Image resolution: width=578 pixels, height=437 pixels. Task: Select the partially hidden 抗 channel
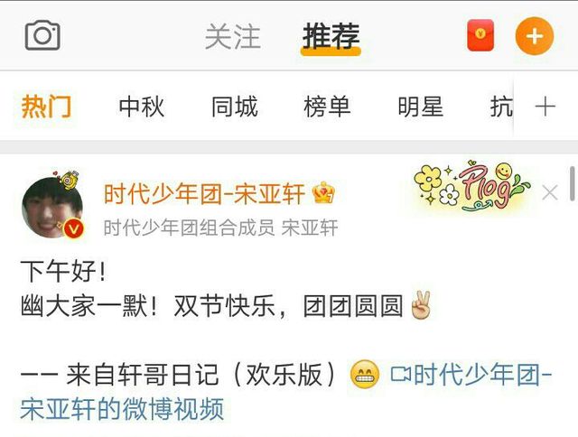point(501,107)
